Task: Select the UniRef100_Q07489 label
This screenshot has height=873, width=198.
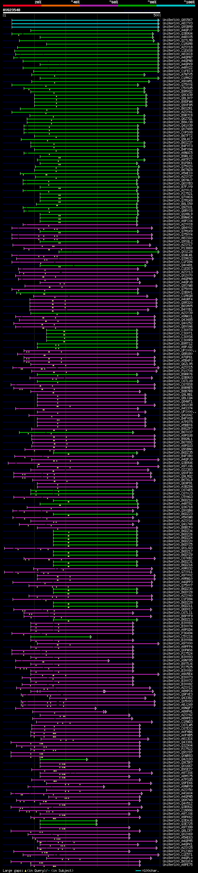Action: (x=178, y=129)
